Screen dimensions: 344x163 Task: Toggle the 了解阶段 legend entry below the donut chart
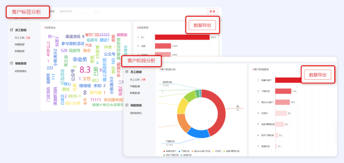coord(184,151)
